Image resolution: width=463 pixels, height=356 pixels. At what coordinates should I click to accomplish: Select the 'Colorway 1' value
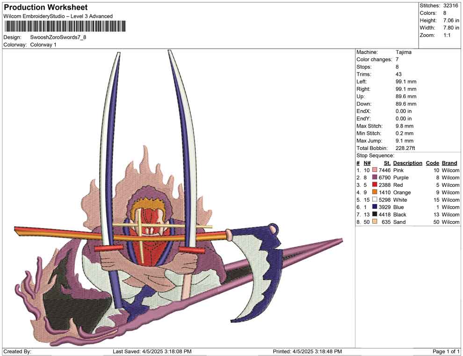coord(43,45)
